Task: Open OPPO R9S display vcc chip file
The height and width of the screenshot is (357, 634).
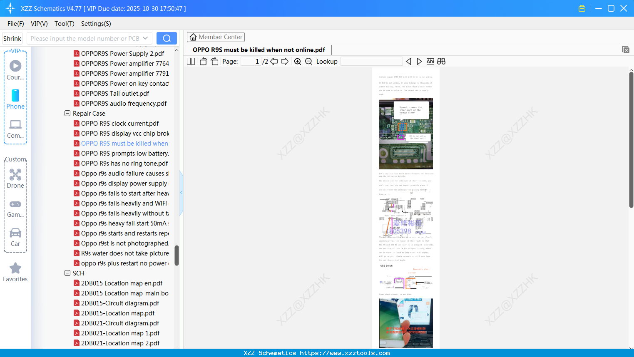Action: (125, 133)
